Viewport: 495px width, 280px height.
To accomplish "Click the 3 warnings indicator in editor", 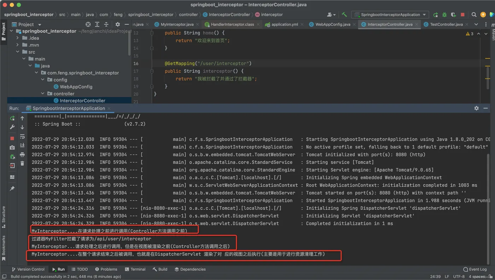I will [x=470, y=34].
